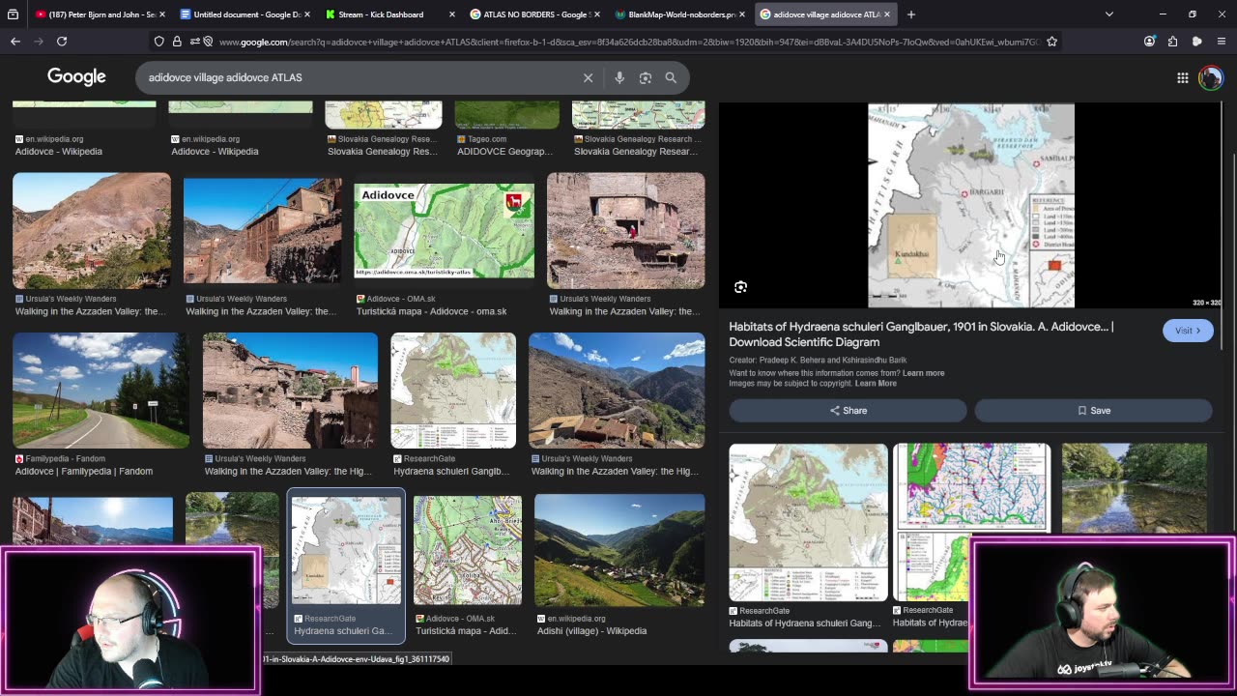The height and width of the screenshot is (696, 1237).
Task: Open the oma.sk street map thumbnail in bottom row
Action: [468, 550]
